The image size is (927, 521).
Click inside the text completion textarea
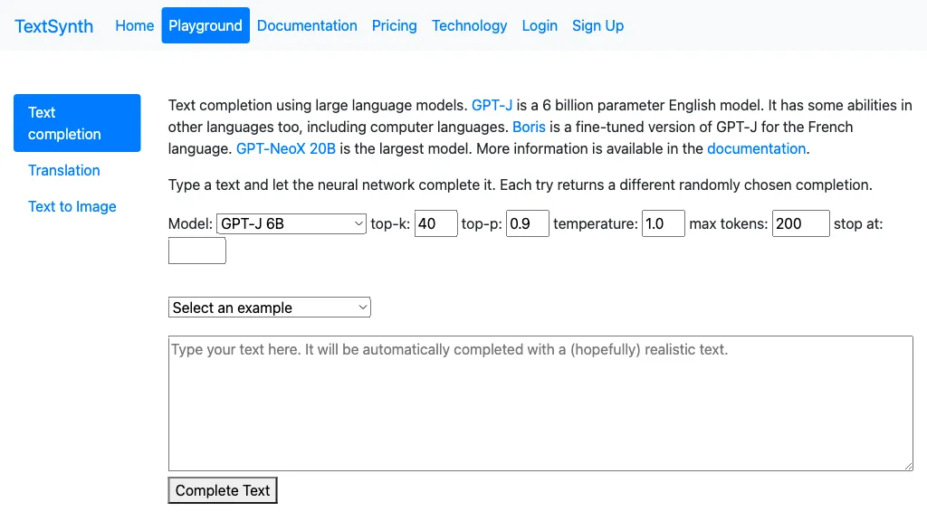point(540,403)
